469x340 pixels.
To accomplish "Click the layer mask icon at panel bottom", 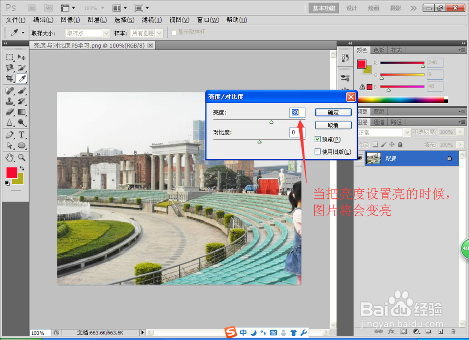I will [x=404, y=332].
